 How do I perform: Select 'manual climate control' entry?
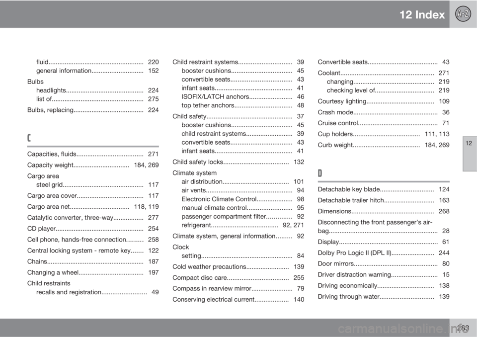(x=243, y=208)
